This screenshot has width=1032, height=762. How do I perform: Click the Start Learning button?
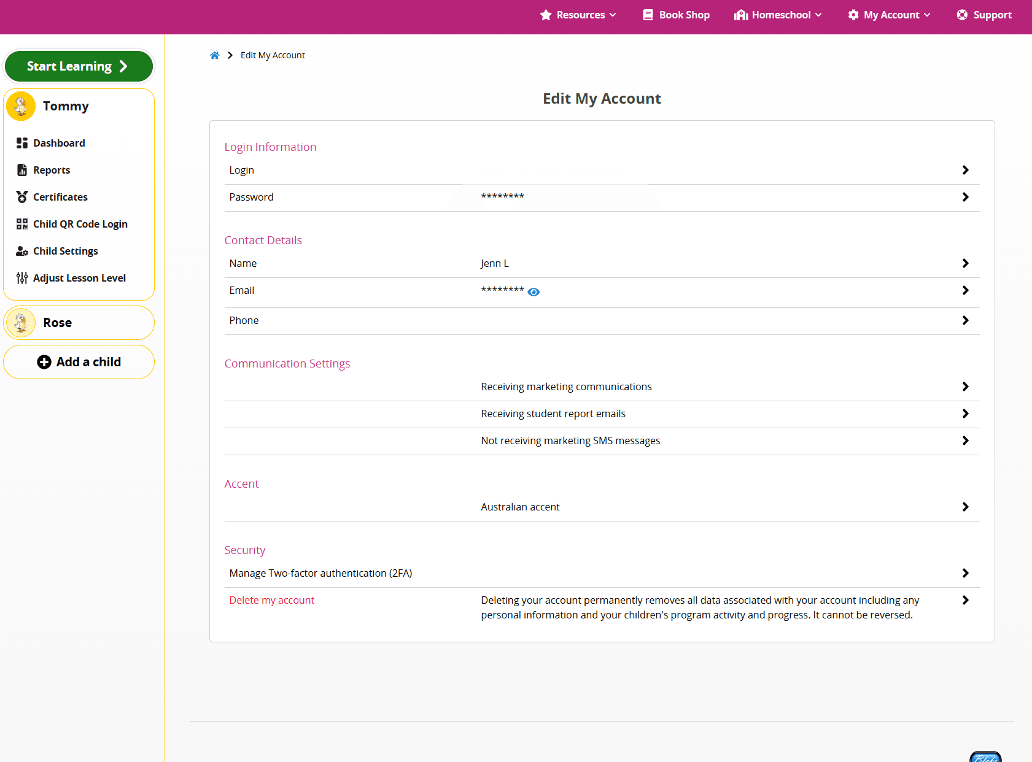79,66
